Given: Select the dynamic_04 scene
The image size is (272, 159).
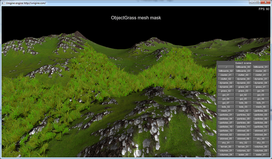Looking at the screenshot, I should pyautogui.click(x=261, y=83).
